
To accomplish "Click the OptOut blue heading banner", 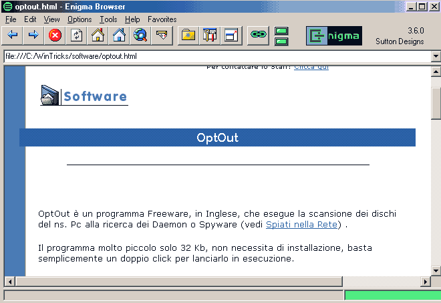I will coord(217,137).
